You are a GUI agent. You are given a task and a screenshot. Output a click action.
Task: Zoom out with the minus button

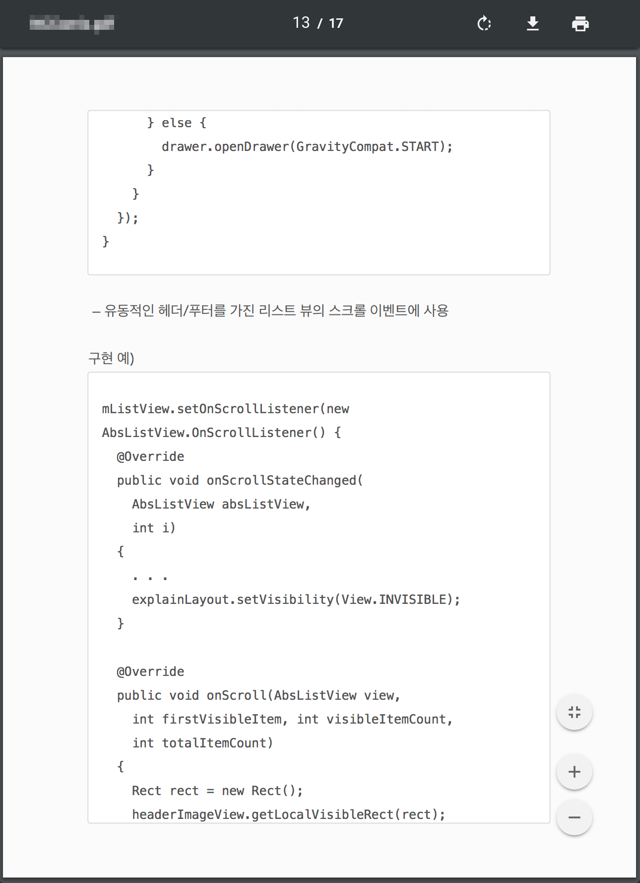[574, 817]
